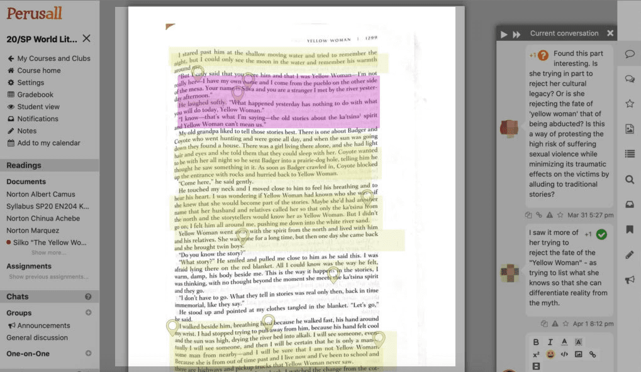This screenshot has height=372, width=641.
Task: Open the Syllabus SP20 EN204 document
Action: tap(47, 206)
